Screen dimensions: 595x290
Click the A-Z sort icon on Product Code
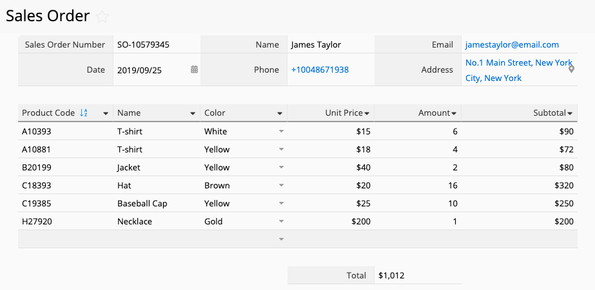point(84,113)
